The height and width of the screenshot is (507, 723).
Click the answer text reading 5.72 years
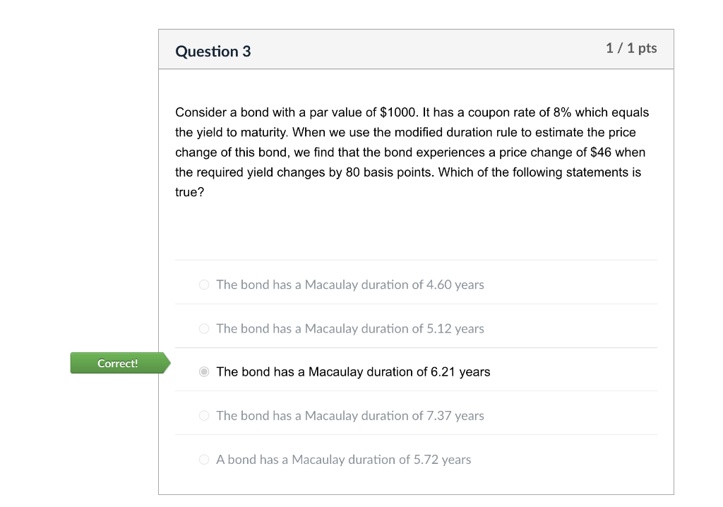coord(343,460)
